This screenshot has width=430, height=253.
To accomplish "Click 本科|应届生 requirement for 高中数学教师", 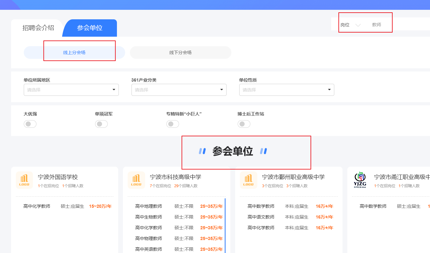I will 297,206.
